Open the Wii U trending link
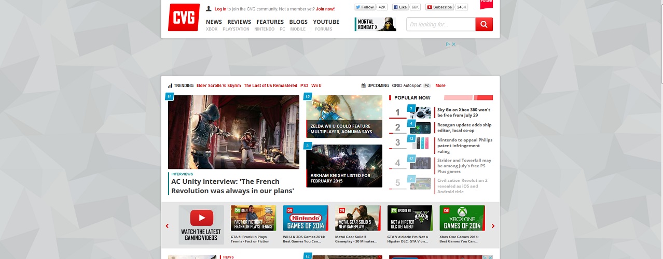 point(316,85)
